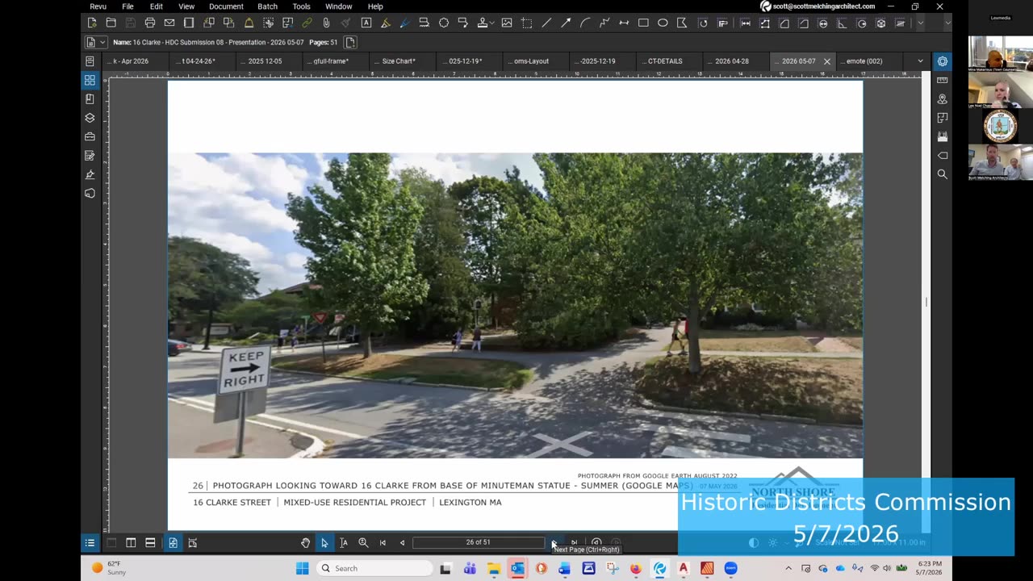Viewport: 1033px width, 581px height.
Task: Choose the Length measurement tool
Action: point(746,23)
